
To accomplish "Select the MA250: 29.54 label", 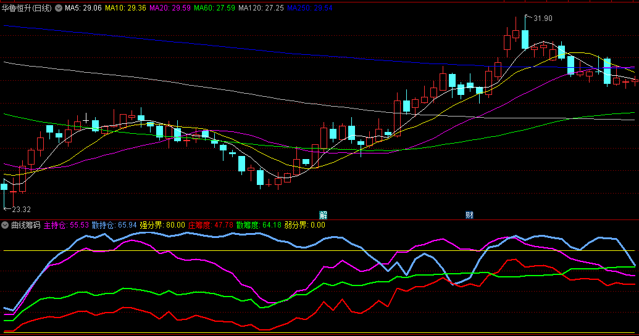I will pyautogui.click(x=310, y=8).
